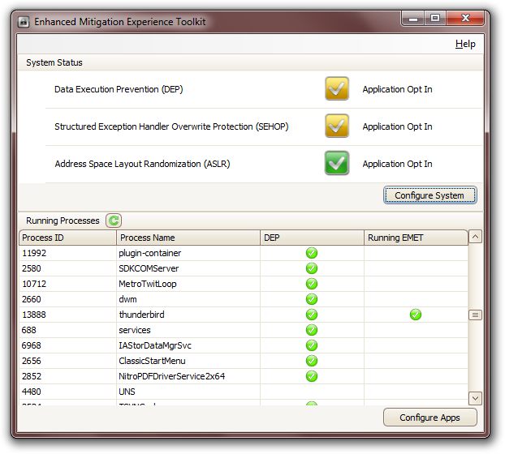Sort by Running EMET column header
This screenshot has width=505, height=454.
point(416,238)
